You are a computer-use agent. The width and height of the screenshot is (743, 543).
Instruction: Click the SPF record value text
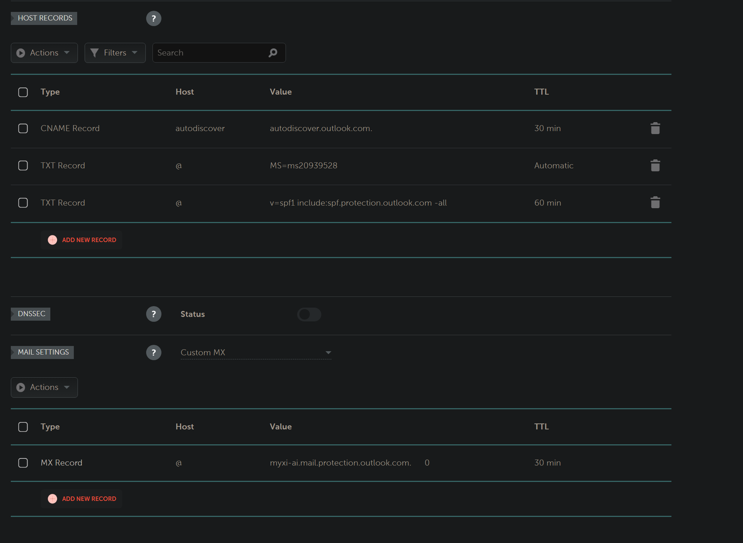coord(358,203)
